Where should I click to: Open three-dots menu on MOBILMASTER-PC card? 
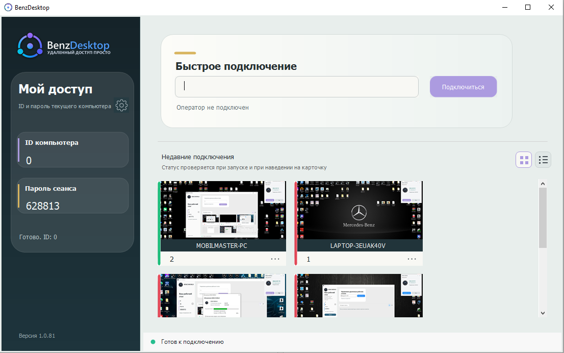click(275, 259)
